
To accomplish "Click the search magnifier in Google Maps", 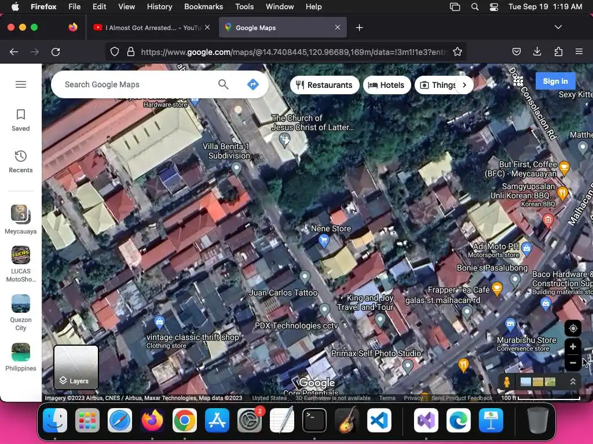I will (x=223, y=84).
